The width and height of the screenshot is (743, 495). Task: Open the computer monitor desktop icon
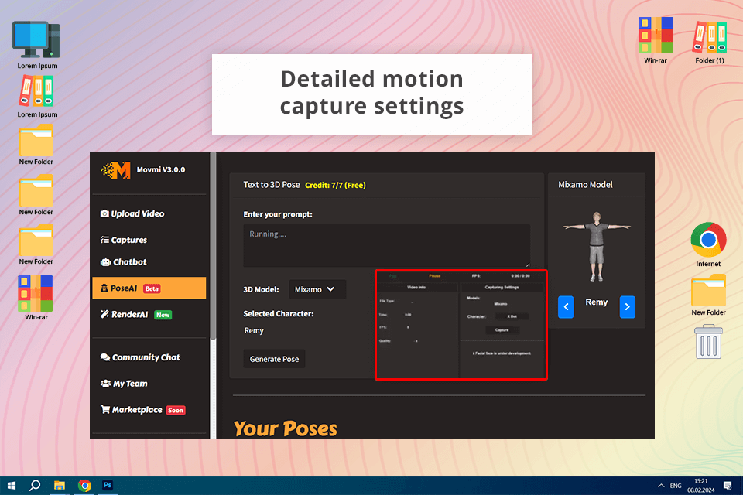(36, 40)
